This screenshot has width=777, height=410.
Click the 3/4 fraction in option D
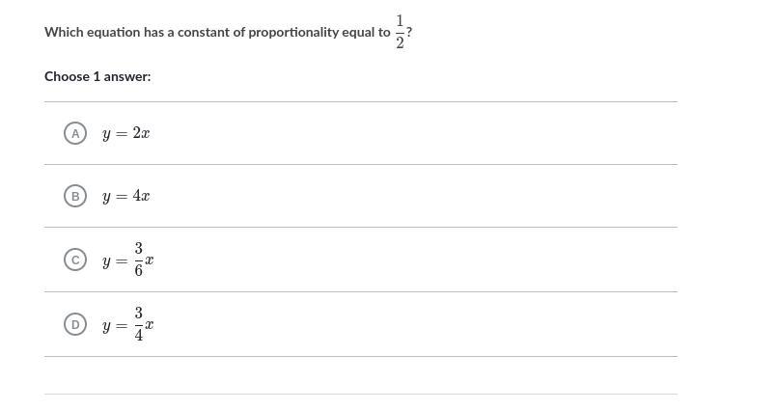(x=139, y=325)
